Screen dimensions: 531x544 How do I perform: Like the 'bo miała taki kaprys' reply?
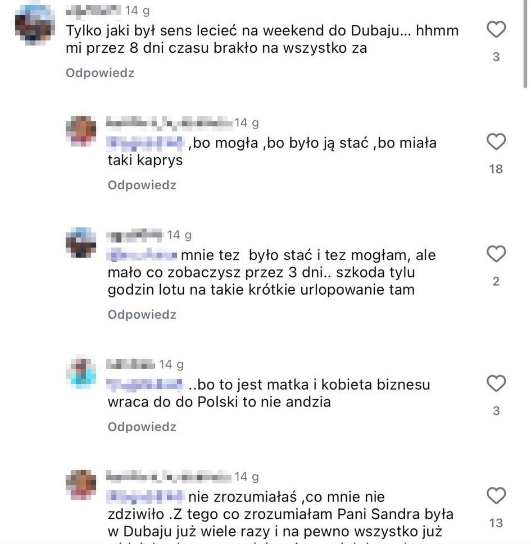(x=496, y=142)
